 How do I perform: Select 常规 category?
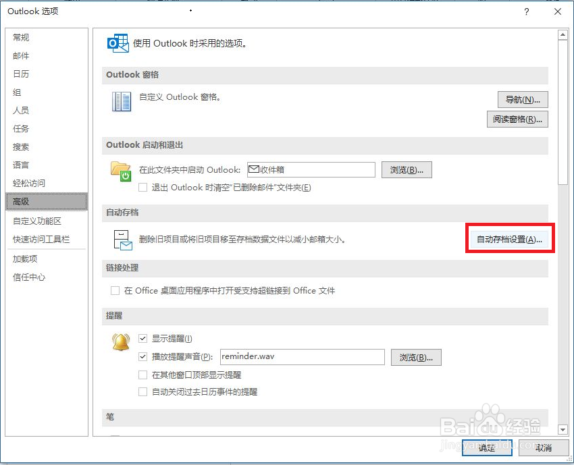(47, 37)
